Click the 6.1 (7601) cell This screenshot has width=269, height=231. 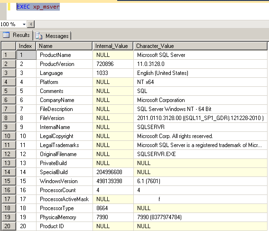200,181
